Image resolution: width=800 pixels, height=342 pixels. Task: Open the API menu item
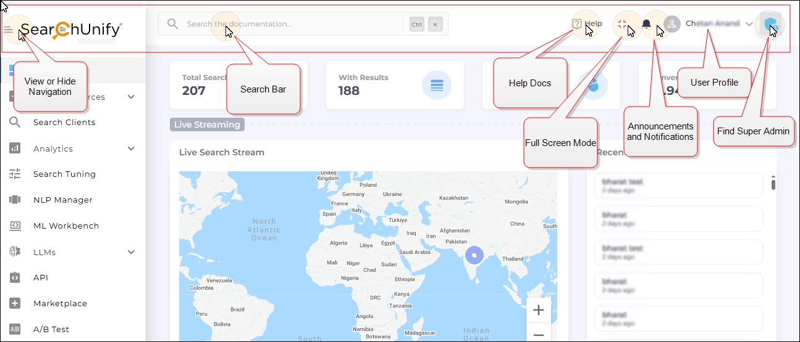[41, 277]
